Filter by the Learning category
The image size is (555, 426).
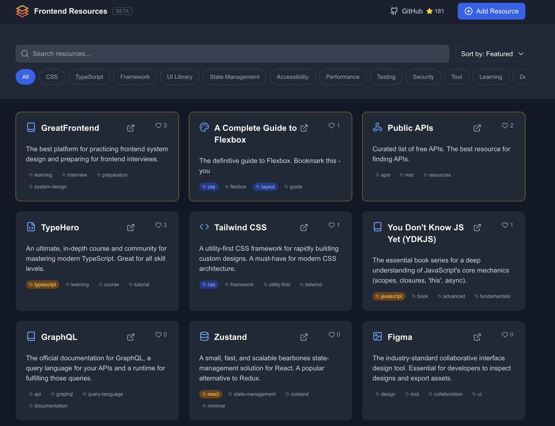[491, 77]
